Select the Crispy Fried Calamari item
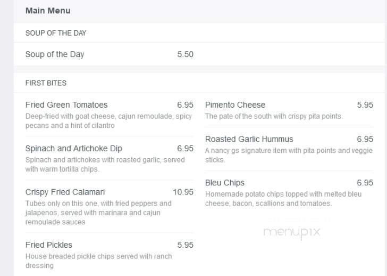 tap(65, 192)
